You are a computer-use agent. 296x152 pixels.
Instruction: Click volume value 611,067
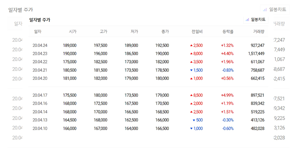tap(257, 62)
